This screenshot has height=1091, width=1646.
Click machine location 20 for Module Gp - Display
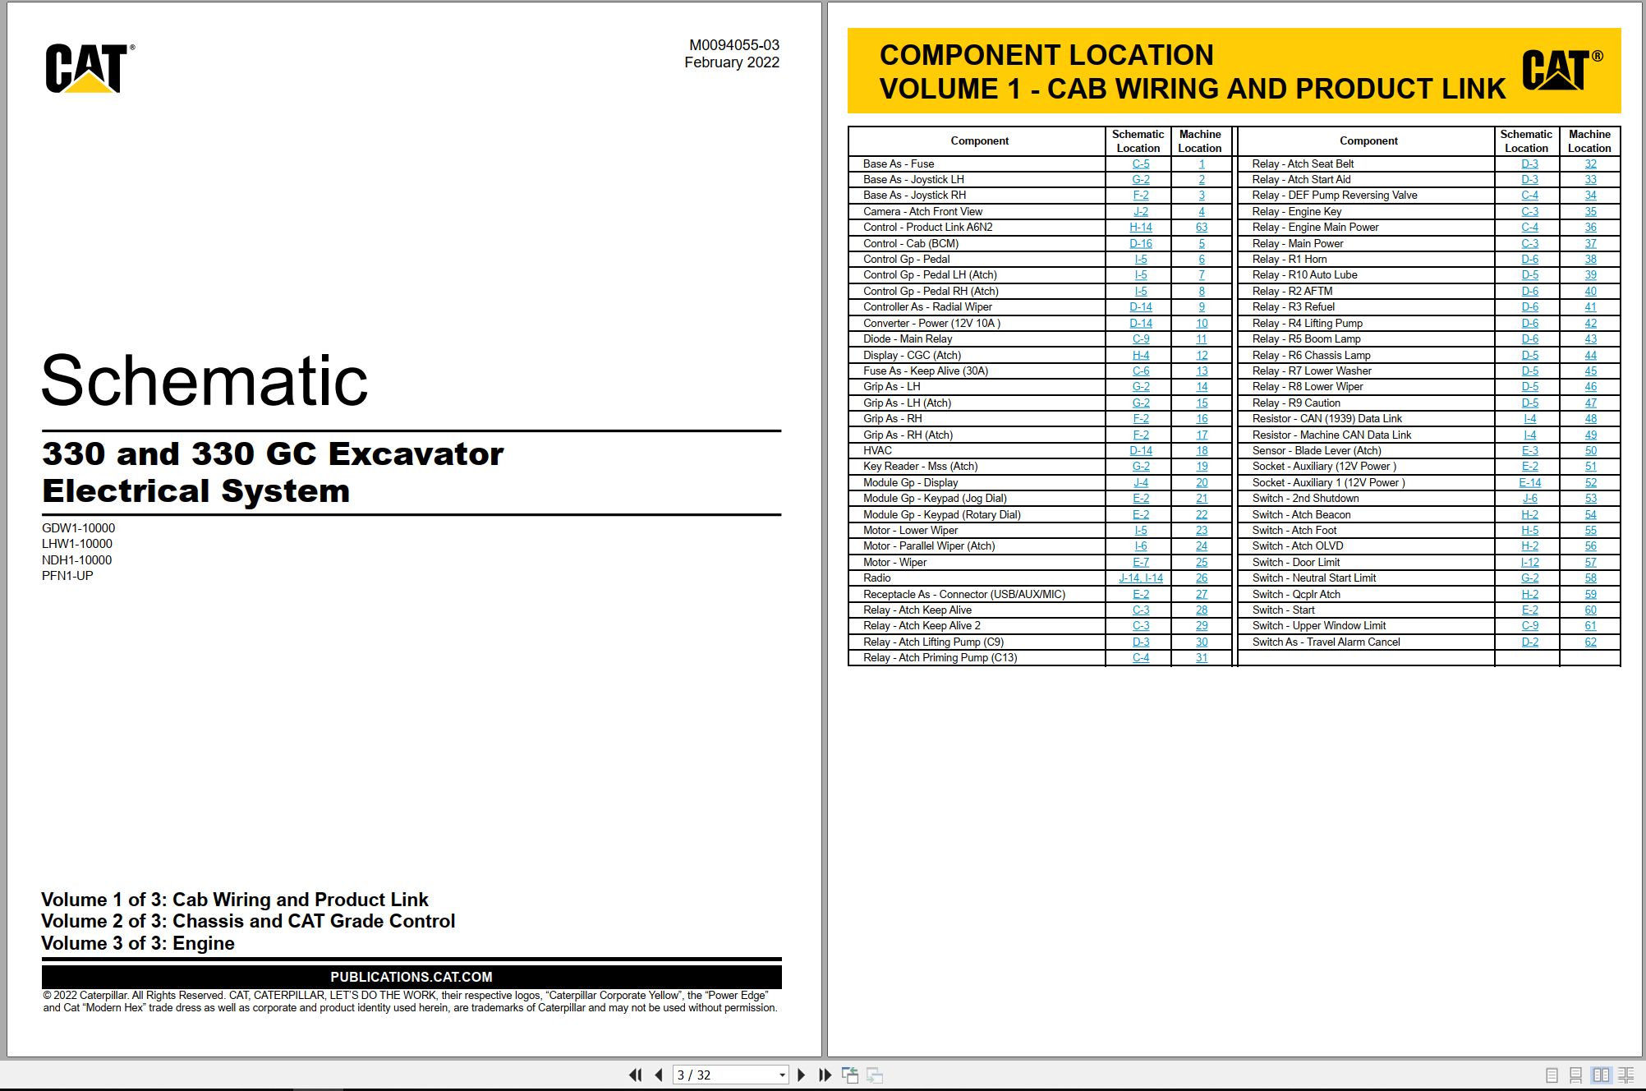point(1201,483)
